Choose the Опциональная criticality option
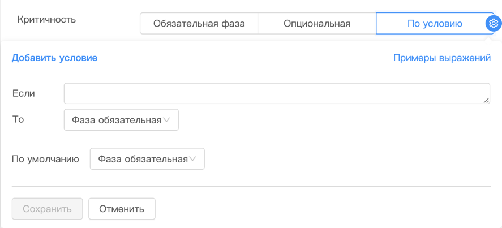This screenshot has width=502, height=228. pyautogui.click(x=317, y=24)
